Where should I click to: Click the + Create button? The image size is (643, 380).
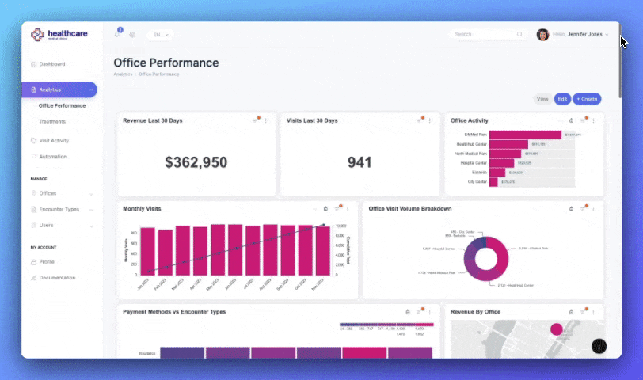pos(588,99)
